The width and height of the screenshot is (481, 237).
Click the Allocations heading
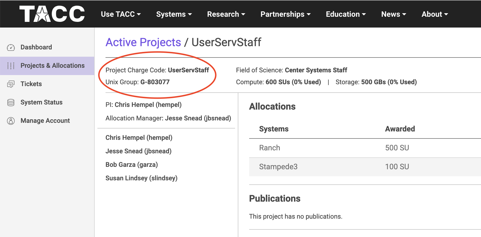(x=272, y=106)
